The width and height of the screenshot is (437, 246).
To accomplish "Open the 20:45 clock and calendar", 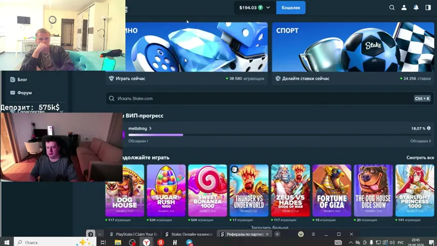I will (x=415, y=242).
